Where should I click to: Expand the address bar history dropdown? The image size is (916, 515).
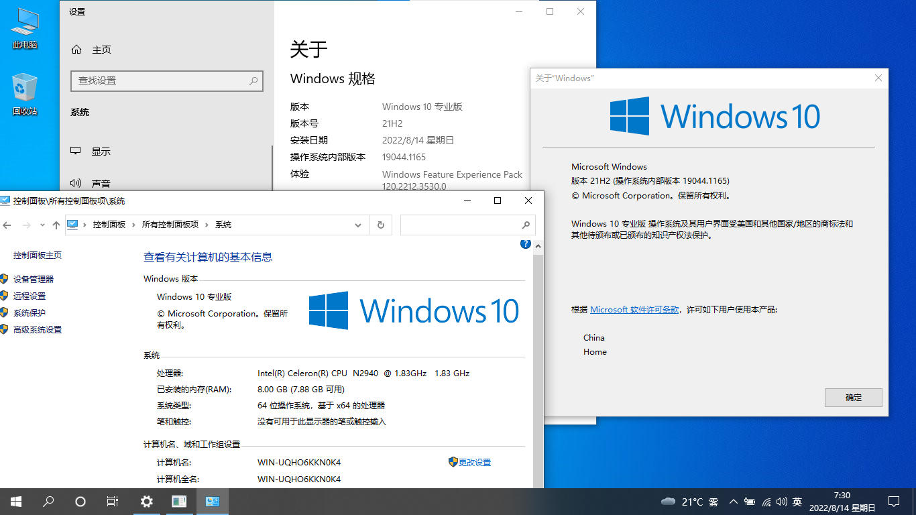click(358, 225)
